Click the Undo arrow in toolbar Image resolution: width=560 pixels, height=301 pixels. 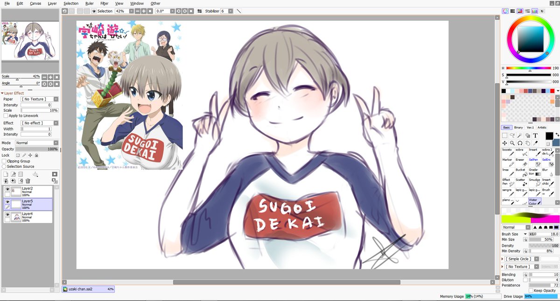pos(64,11)
